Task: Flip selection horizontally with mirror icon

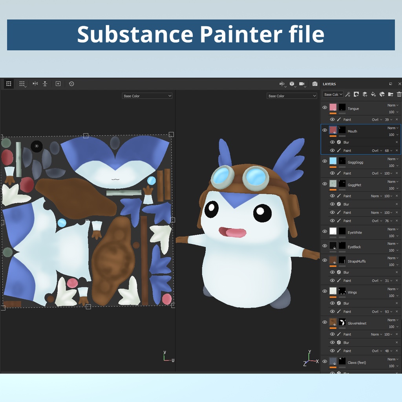Action: click(35, 84)
